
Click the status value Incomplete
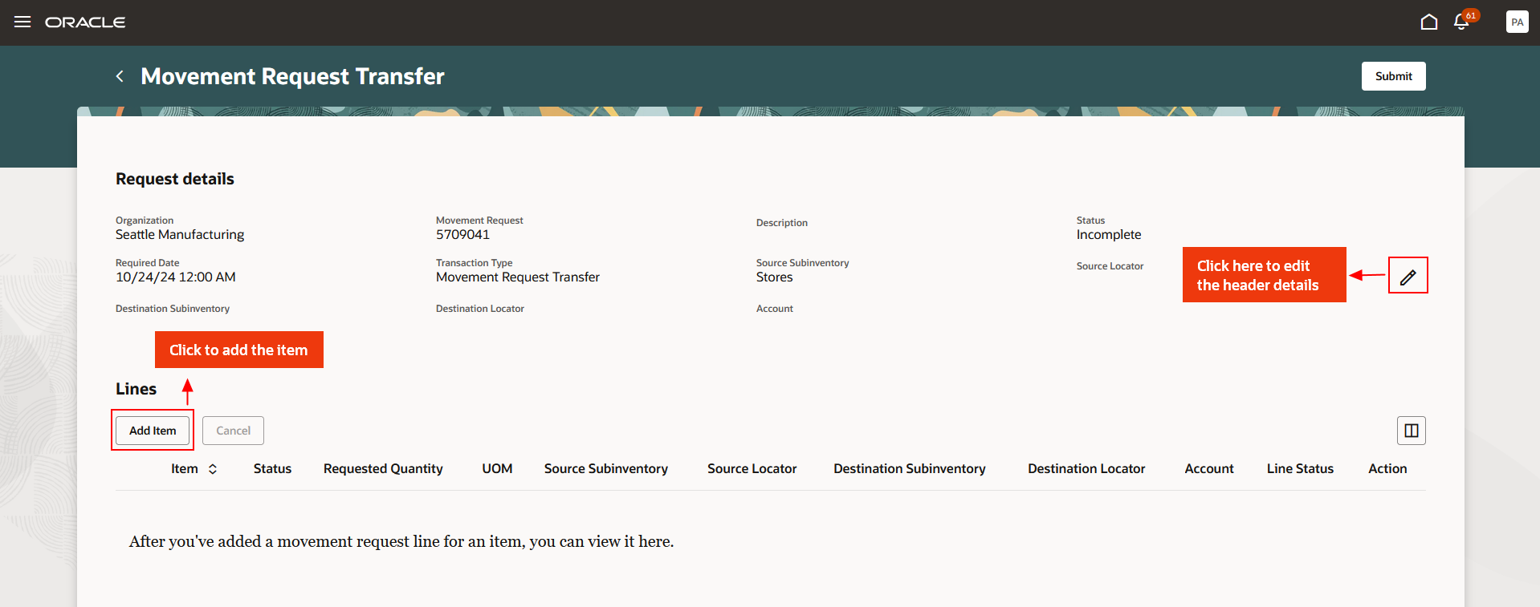coord(1109,235)
